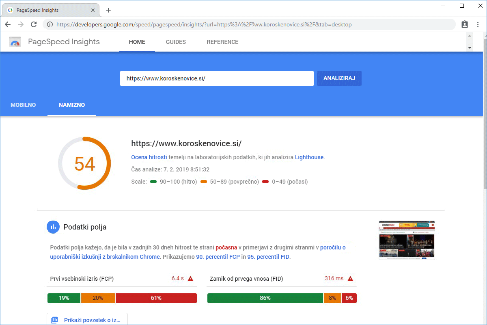487x325 pixels.
Task: Click the FCP red warning triangle
Action: 191,279
